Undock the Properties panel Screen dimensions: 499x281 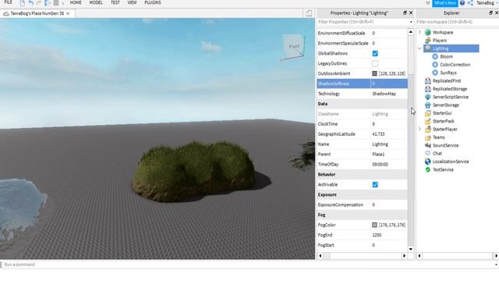405,12
